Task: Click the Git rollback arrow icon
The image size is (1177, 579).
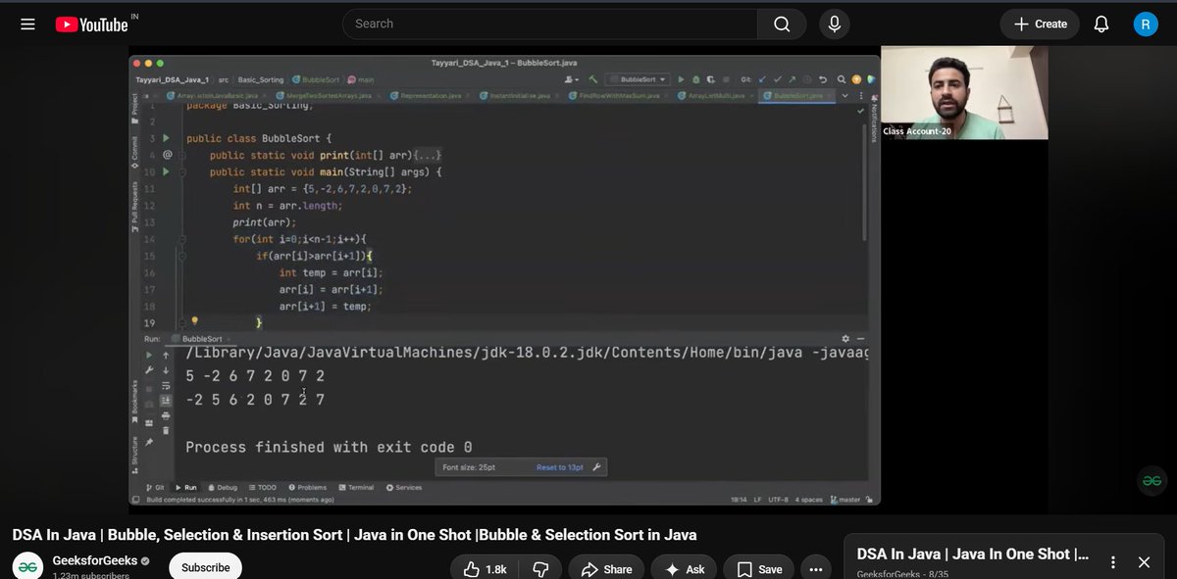Action: point(823,79)
